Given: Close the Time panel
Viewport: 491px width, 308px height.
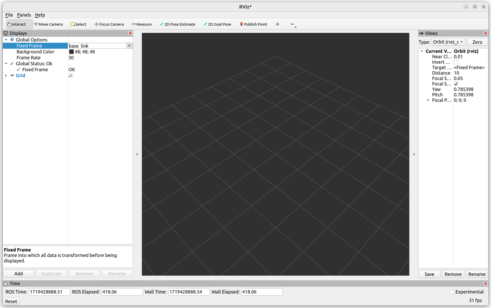Looking at the screenshot, I should 486,283.
